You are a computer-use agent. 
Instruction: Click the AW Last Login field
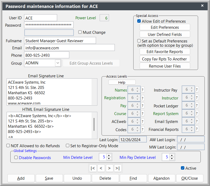191,139
